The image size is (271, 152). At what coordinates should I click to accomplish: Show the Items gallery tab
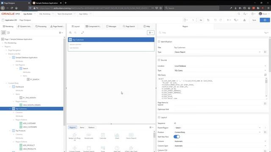click(x=82, y=128)
